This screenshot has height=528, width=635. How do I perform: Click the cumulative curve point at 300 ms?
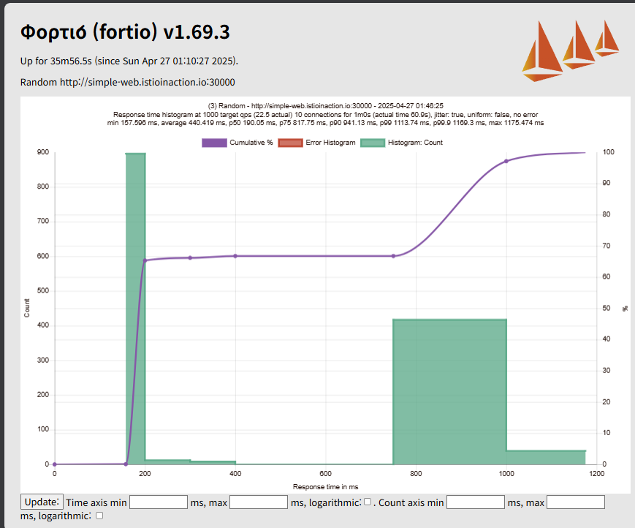190,257
